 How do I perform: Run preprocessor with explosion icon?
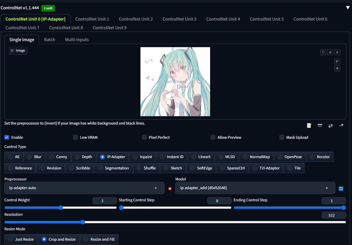coord(170,188)
